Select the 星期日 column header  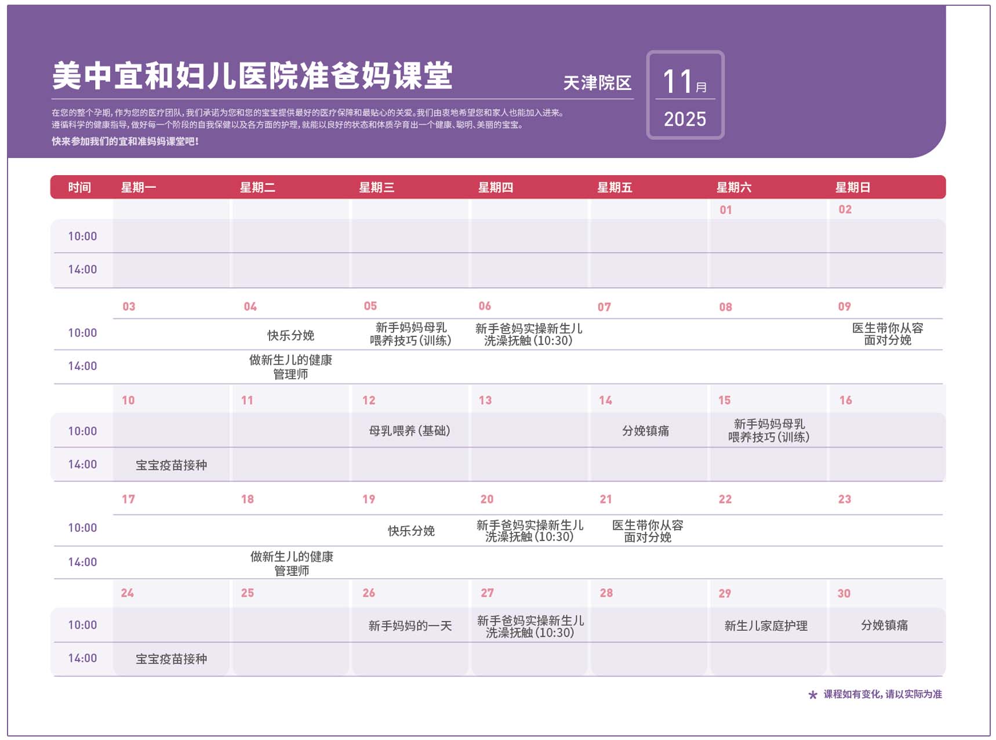[x=852, y=187]
